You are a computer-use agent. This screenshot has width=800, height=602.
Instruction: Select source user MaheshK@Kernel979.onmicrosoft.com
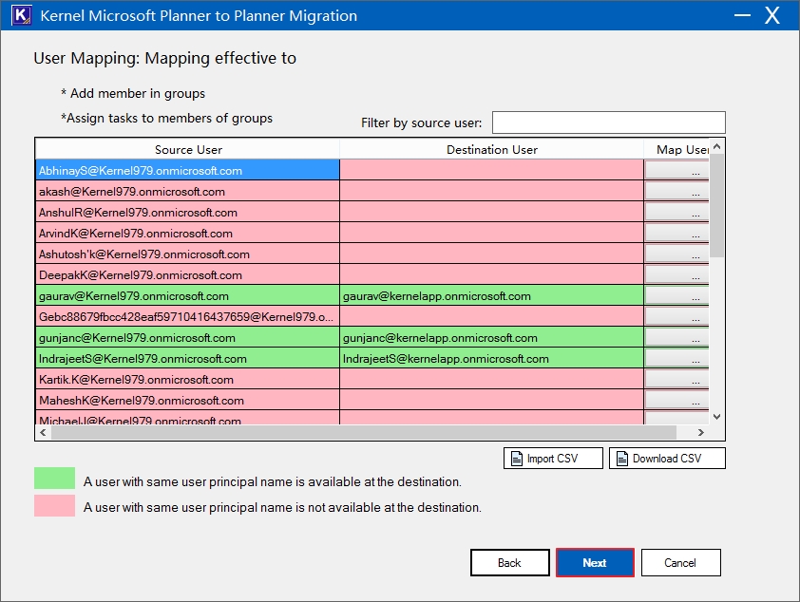(188, 400)
